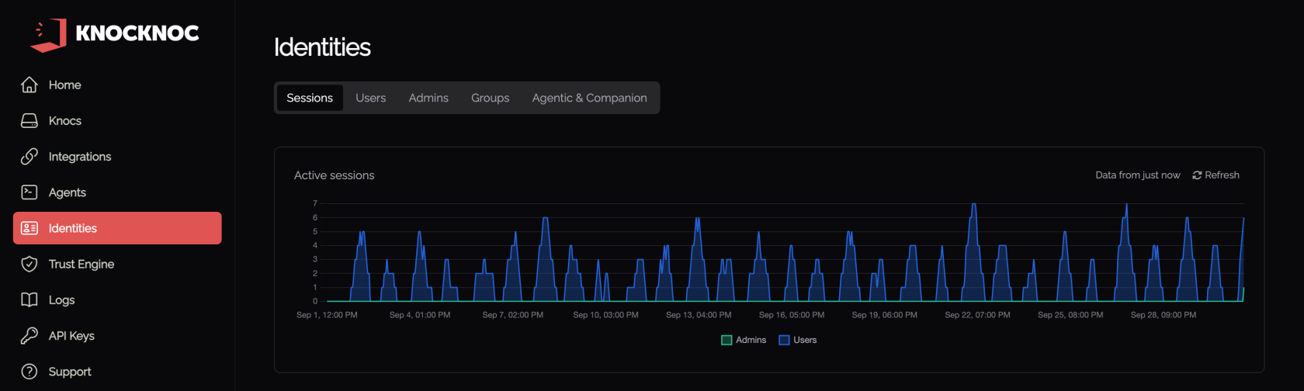The image size is (1304, 391).
Task: Click the Integrations link icon
Action: tap(29, 156)
